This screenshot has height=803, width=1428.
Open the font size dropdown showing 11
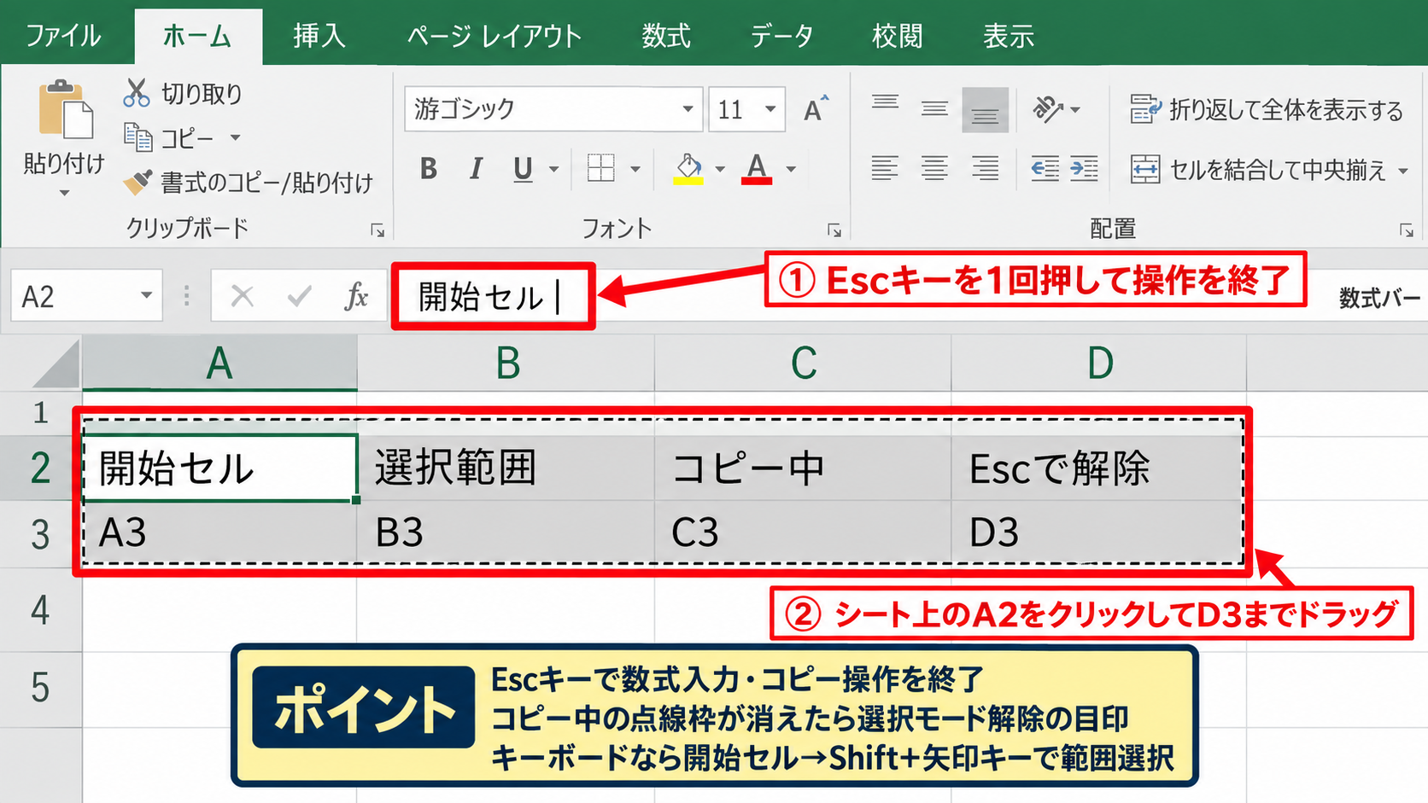point(770,108)
